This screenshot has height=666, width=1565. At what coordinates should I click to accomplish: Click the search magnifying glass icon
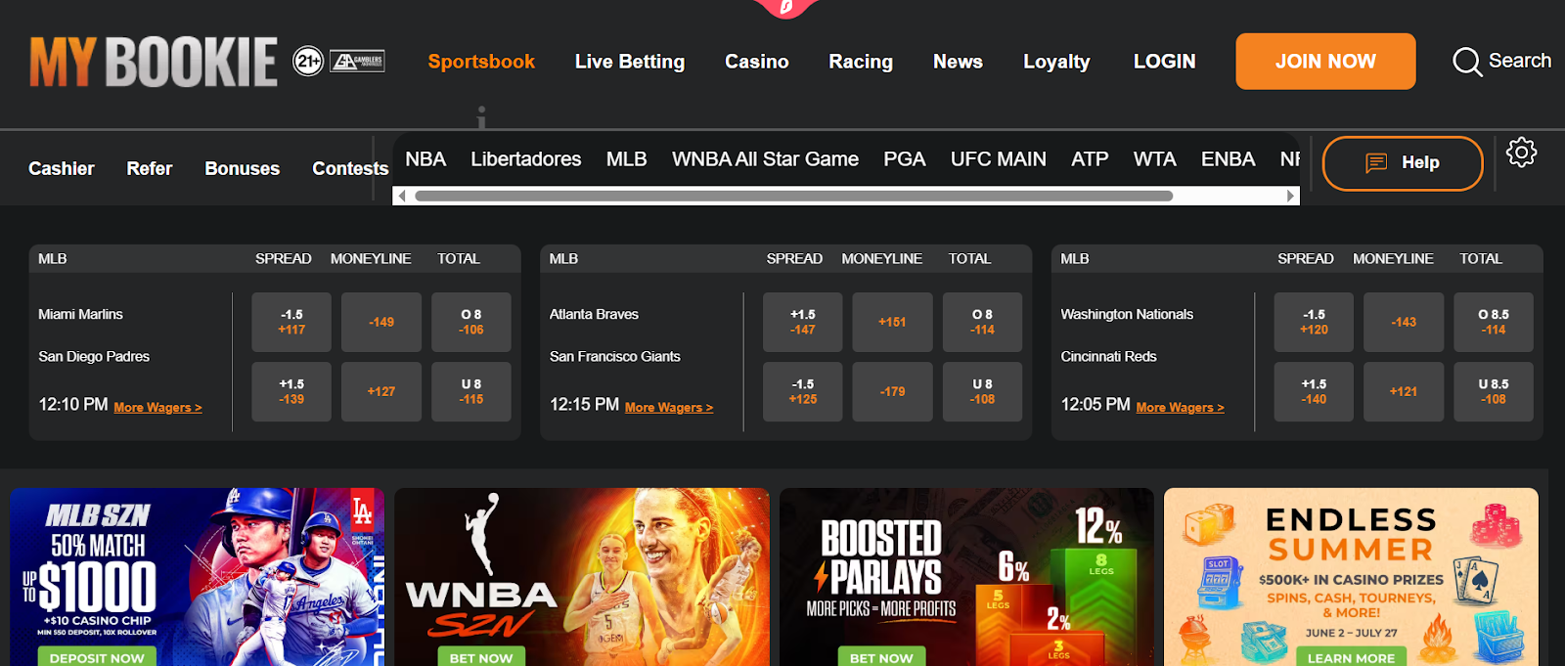(1467, 62)
